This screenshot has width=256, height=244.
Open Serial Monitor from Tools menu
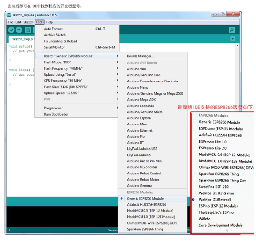(77, 47)
